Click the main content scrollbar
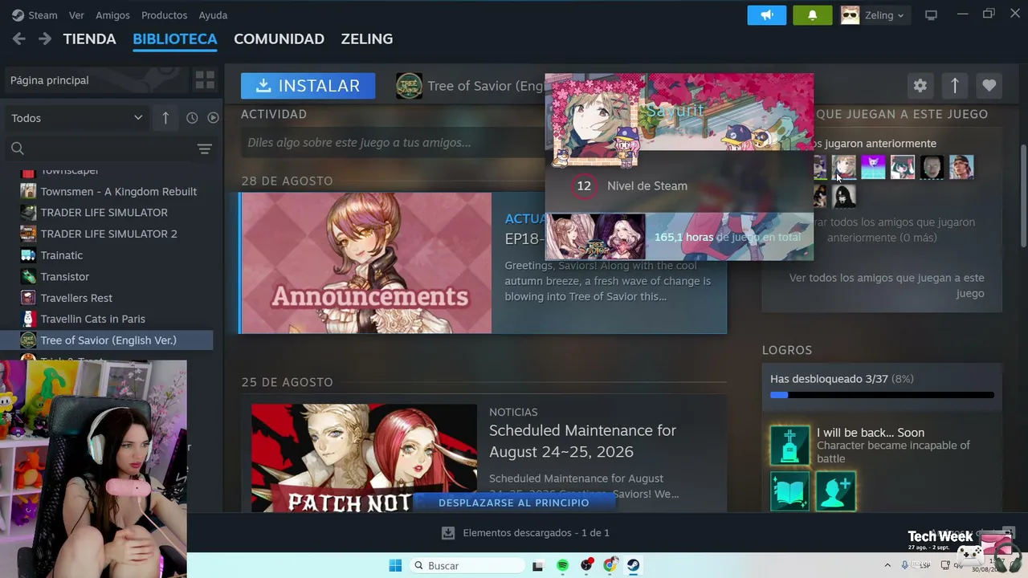The width and height of the screenshot is (1028, 578). (1023, 197)
